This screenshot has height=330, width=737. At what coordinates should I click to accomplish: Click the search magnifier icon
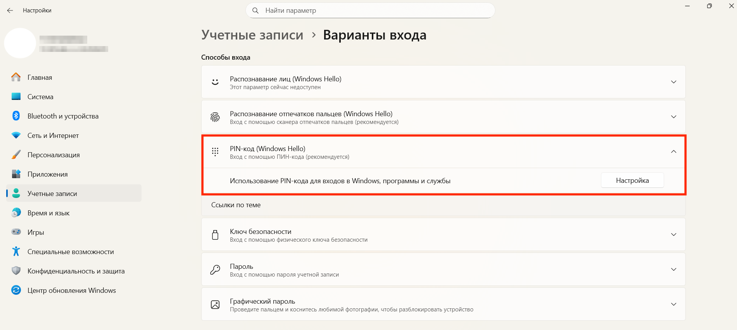point(255,10)
